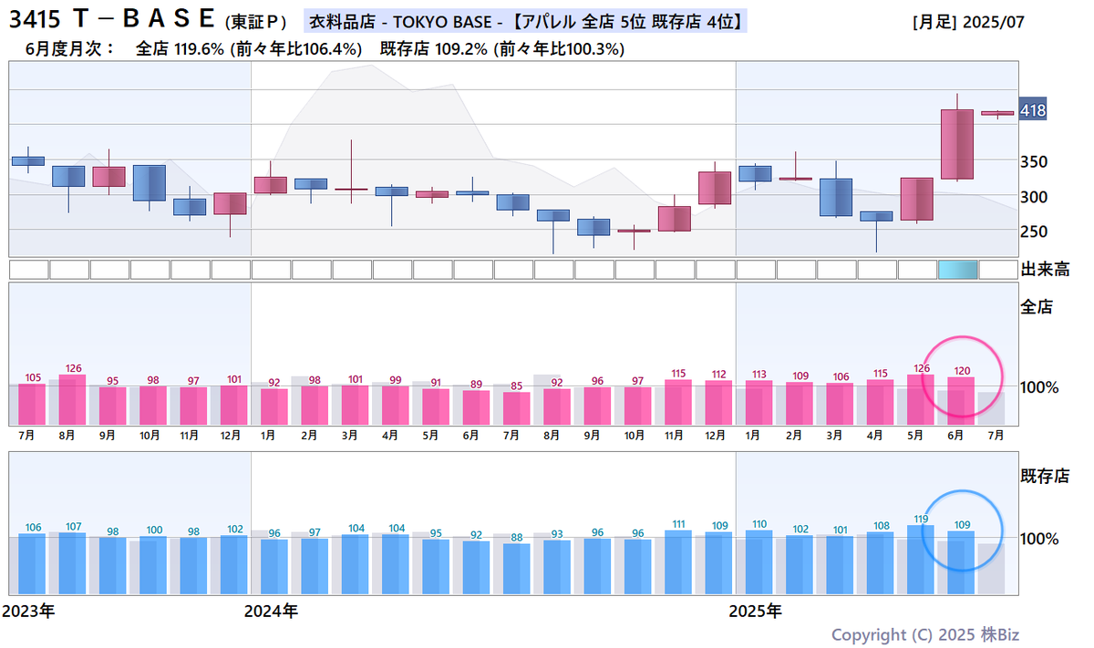
Task: Select the pink bar labeled 85
Action: 517,408
